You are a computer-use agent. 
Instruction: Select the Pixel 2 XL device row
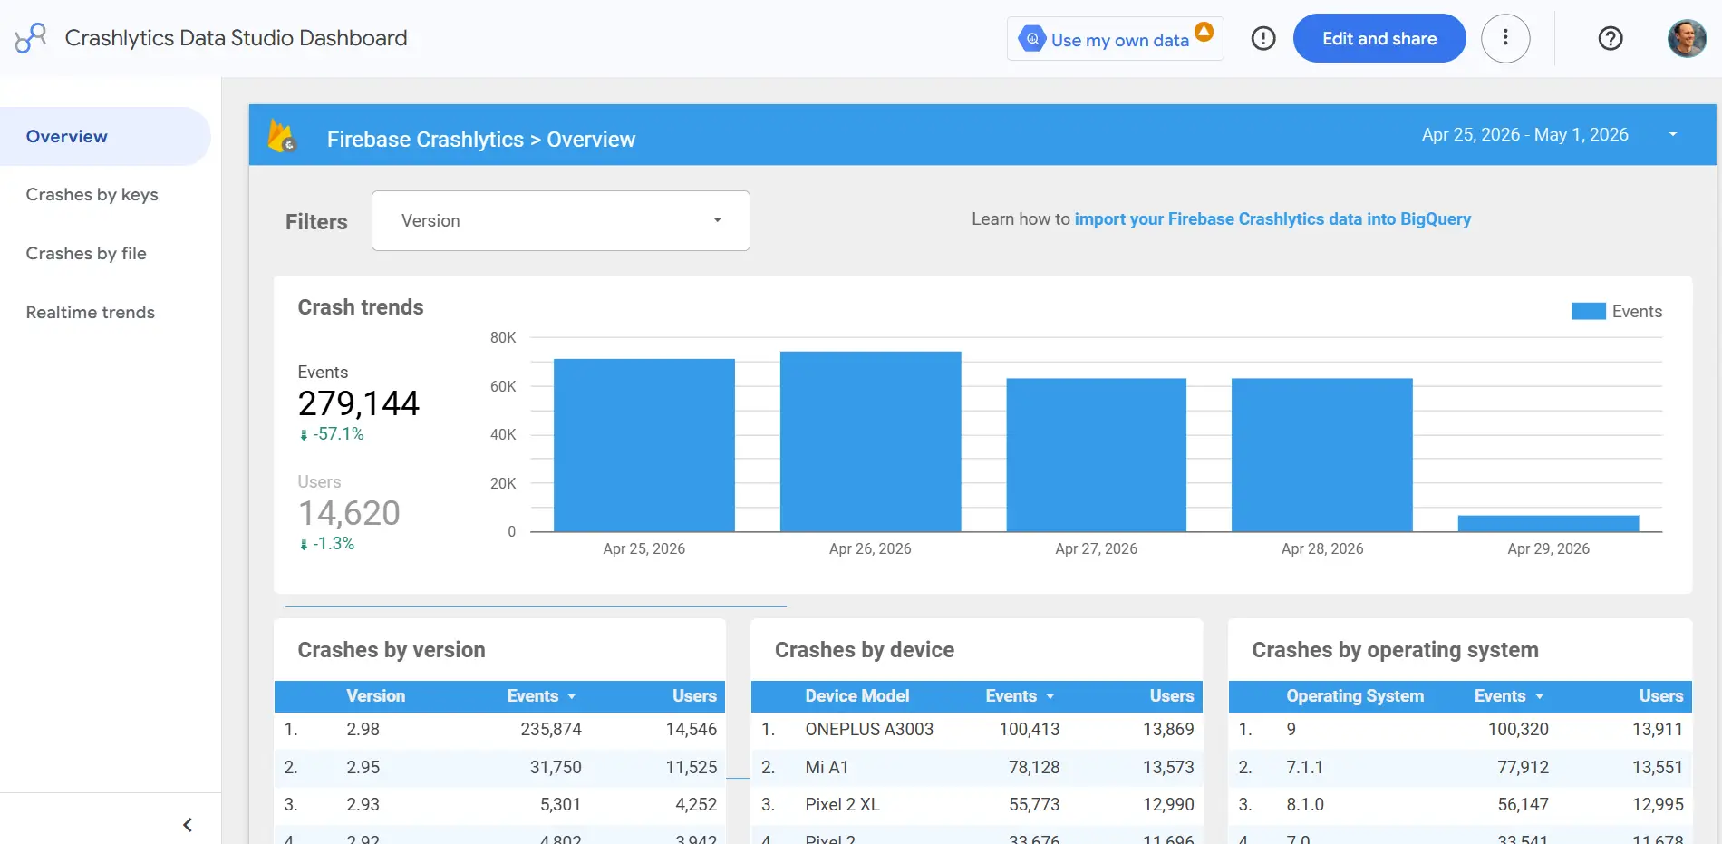977,805
